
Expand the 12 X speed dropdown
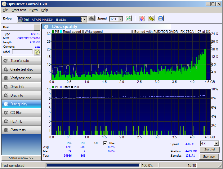[120, 19]
